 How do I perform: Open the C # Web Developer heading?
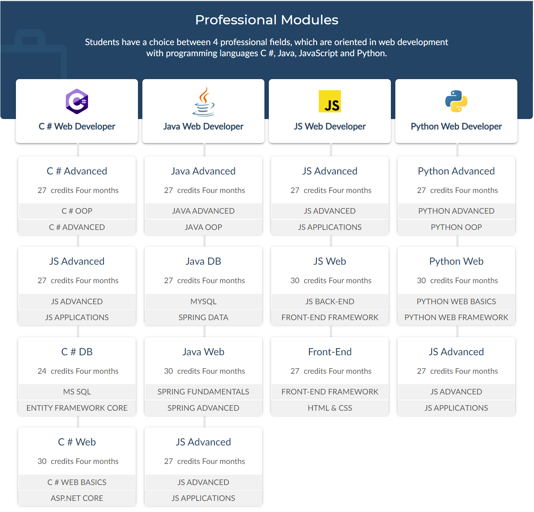pos(77,126)
